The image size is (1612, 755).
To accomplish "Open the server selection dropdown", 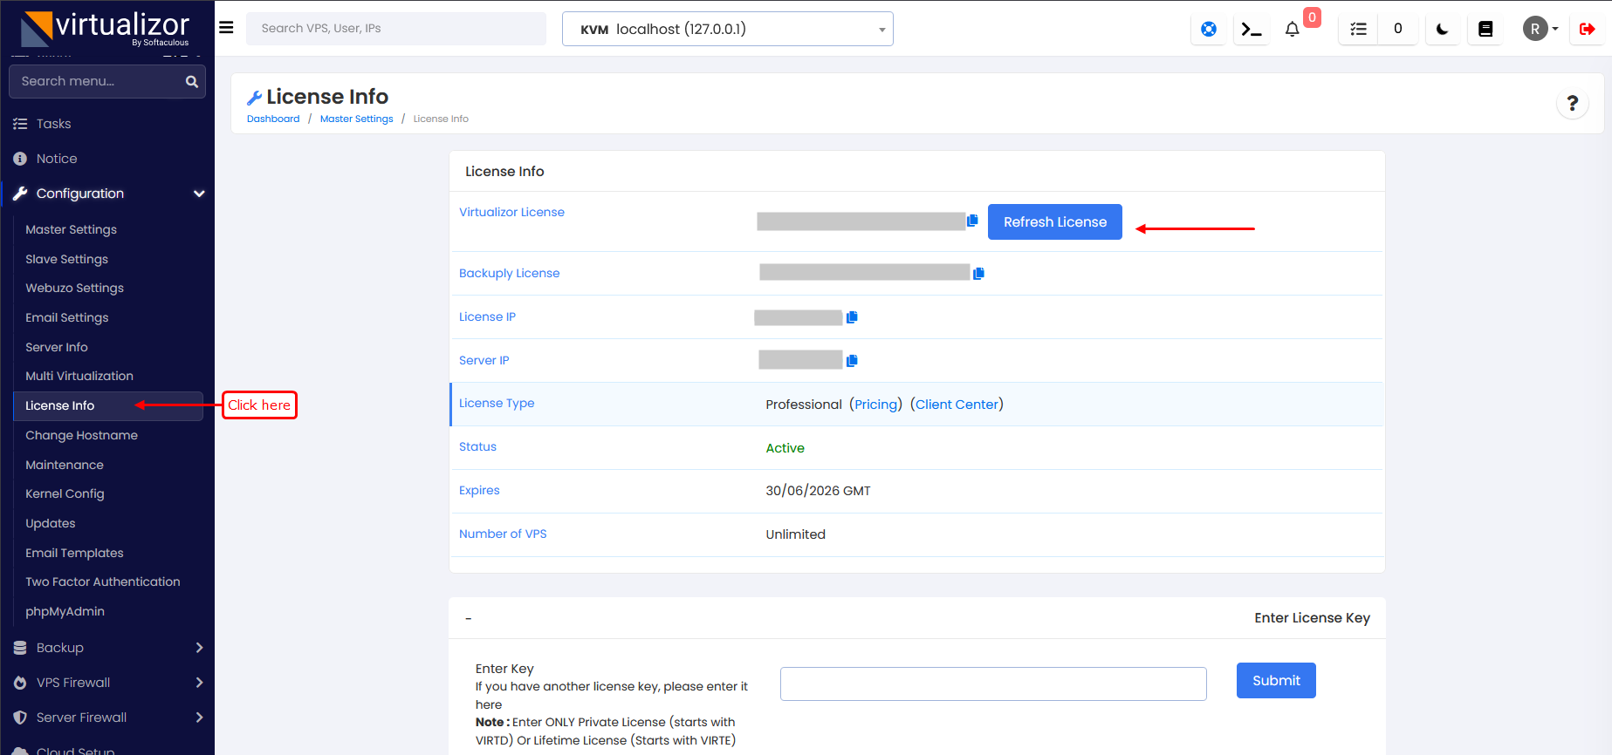I will [727, 29].
